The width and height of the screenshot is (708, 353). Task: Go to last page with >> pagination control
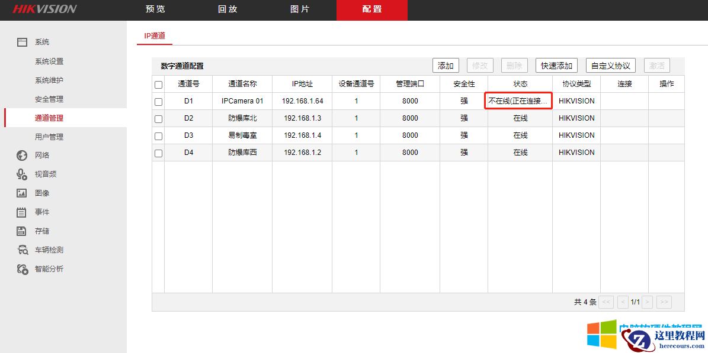click(664, 302)
